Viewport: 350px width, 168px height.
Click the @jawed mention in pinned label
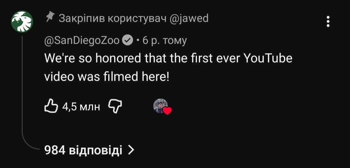189,18
